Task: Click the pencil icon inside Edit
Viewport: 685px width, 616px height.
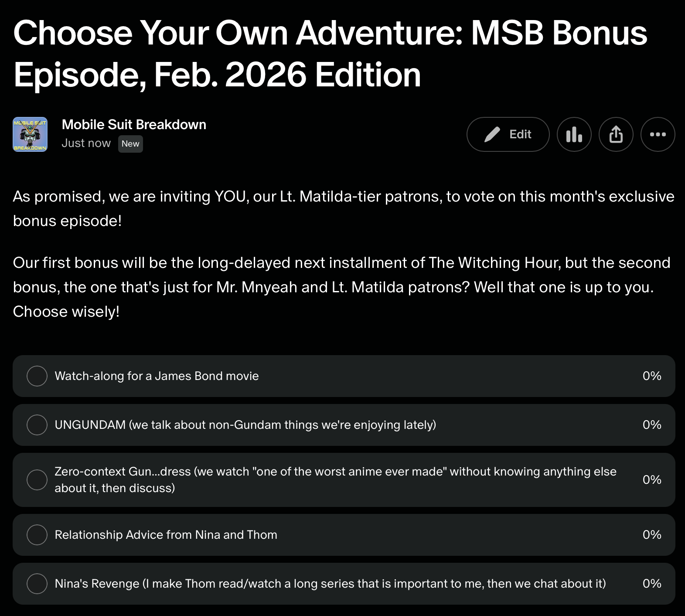Action: [x=492, y=134]
